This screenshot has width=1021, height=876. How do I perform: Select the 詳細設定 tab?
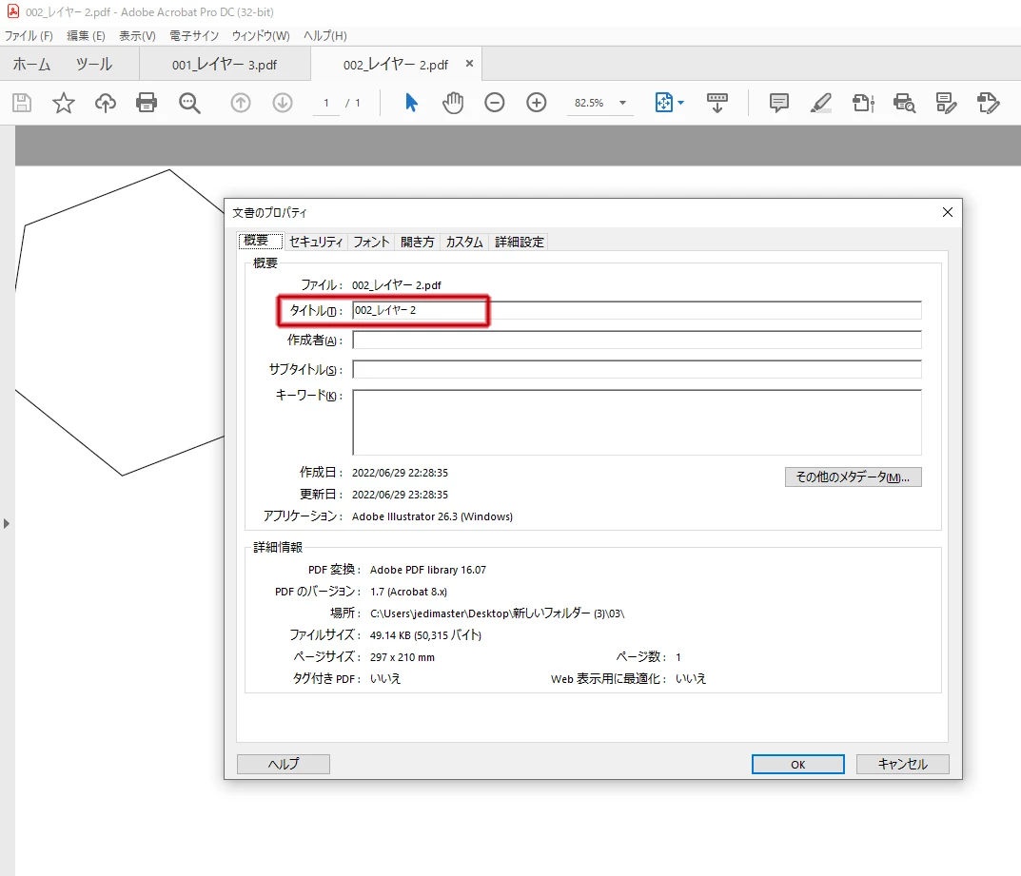coord(519,243)
